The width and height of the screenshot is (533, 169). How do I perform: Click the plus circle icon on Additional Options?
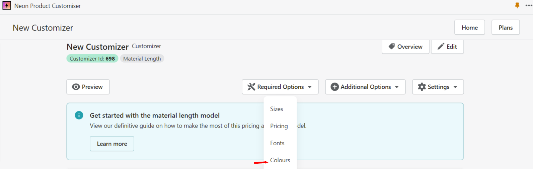point(334,87)
